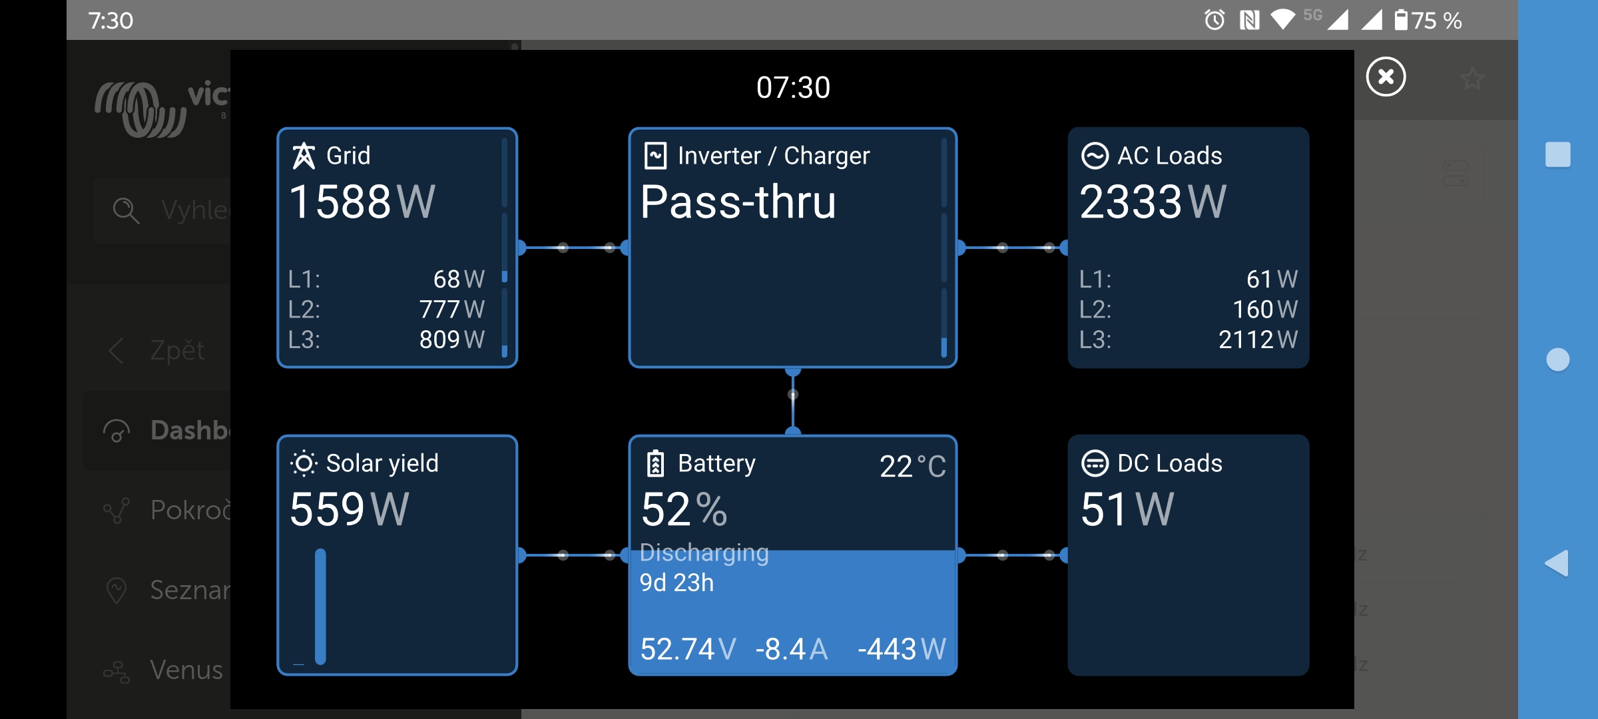1598x719 pixels.
Task: Click the DC Loads icon
Action: 1095,463
